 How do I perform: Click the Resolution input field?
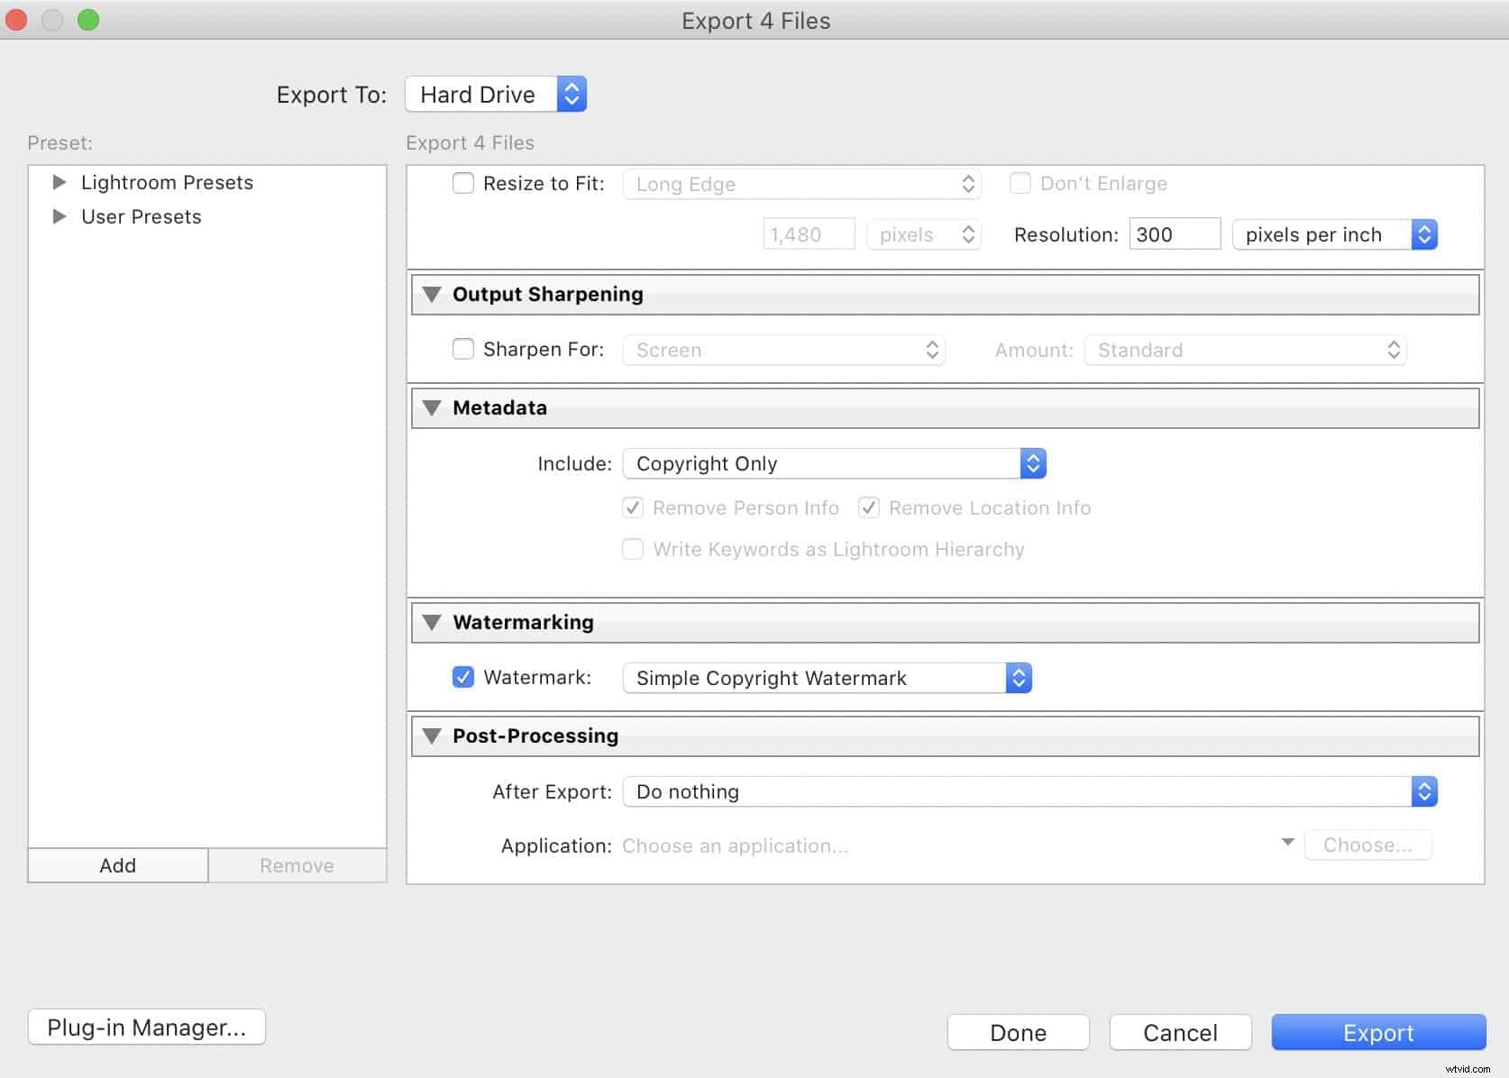coord(1174,235)
